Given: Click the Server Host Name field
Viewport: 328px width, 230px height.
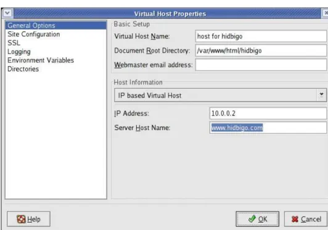Looking at the screenshot, I should pos(268,128).
